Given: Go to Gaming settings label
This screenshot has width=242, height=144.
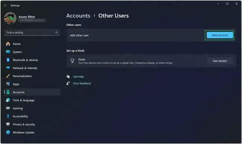Looking at the screenshot, I should (18, 108).
